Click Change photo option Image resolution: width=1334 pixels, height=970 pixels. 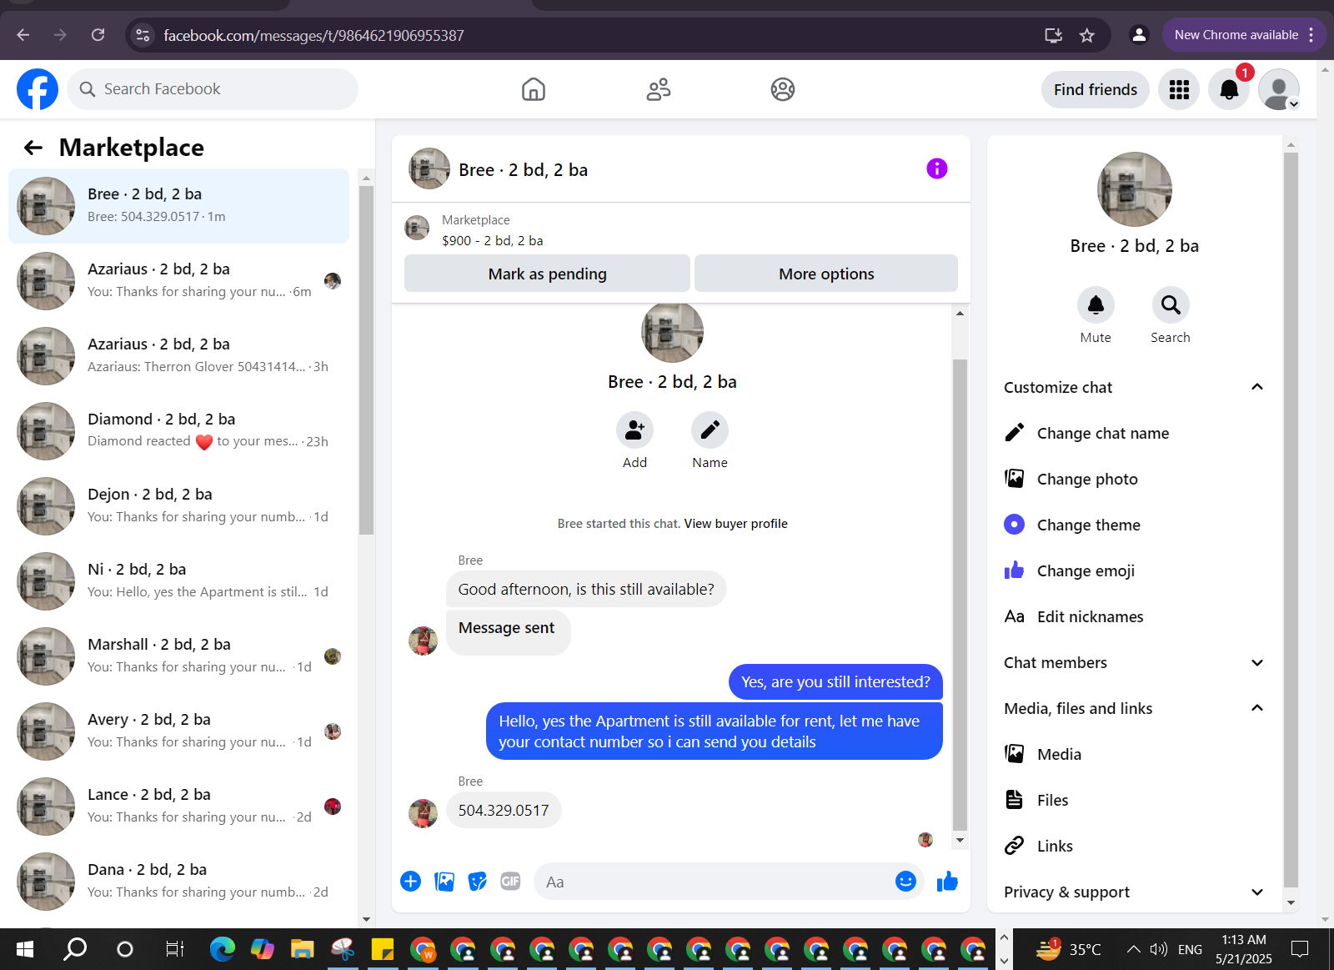pos(1134,479)
